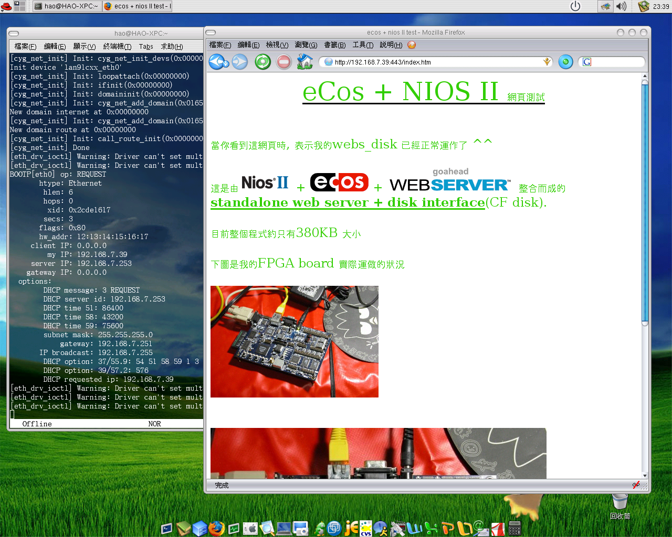The image size is (672, 537).
Task: Click the first FPGA board photo
Action: [x=295, y=341]
